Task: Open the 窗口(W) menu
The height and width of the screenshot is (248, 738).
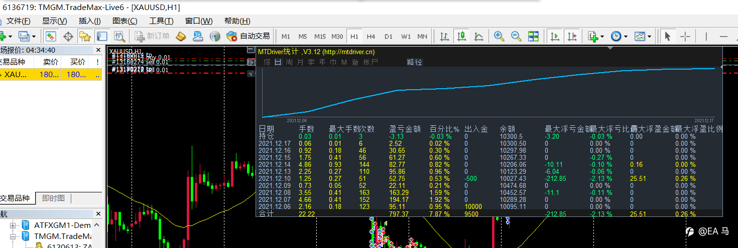Action: pos(199,21)
